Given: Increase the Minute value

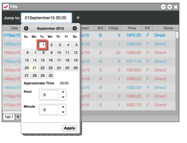Looking at the screenshot, I should coord(63,107).
